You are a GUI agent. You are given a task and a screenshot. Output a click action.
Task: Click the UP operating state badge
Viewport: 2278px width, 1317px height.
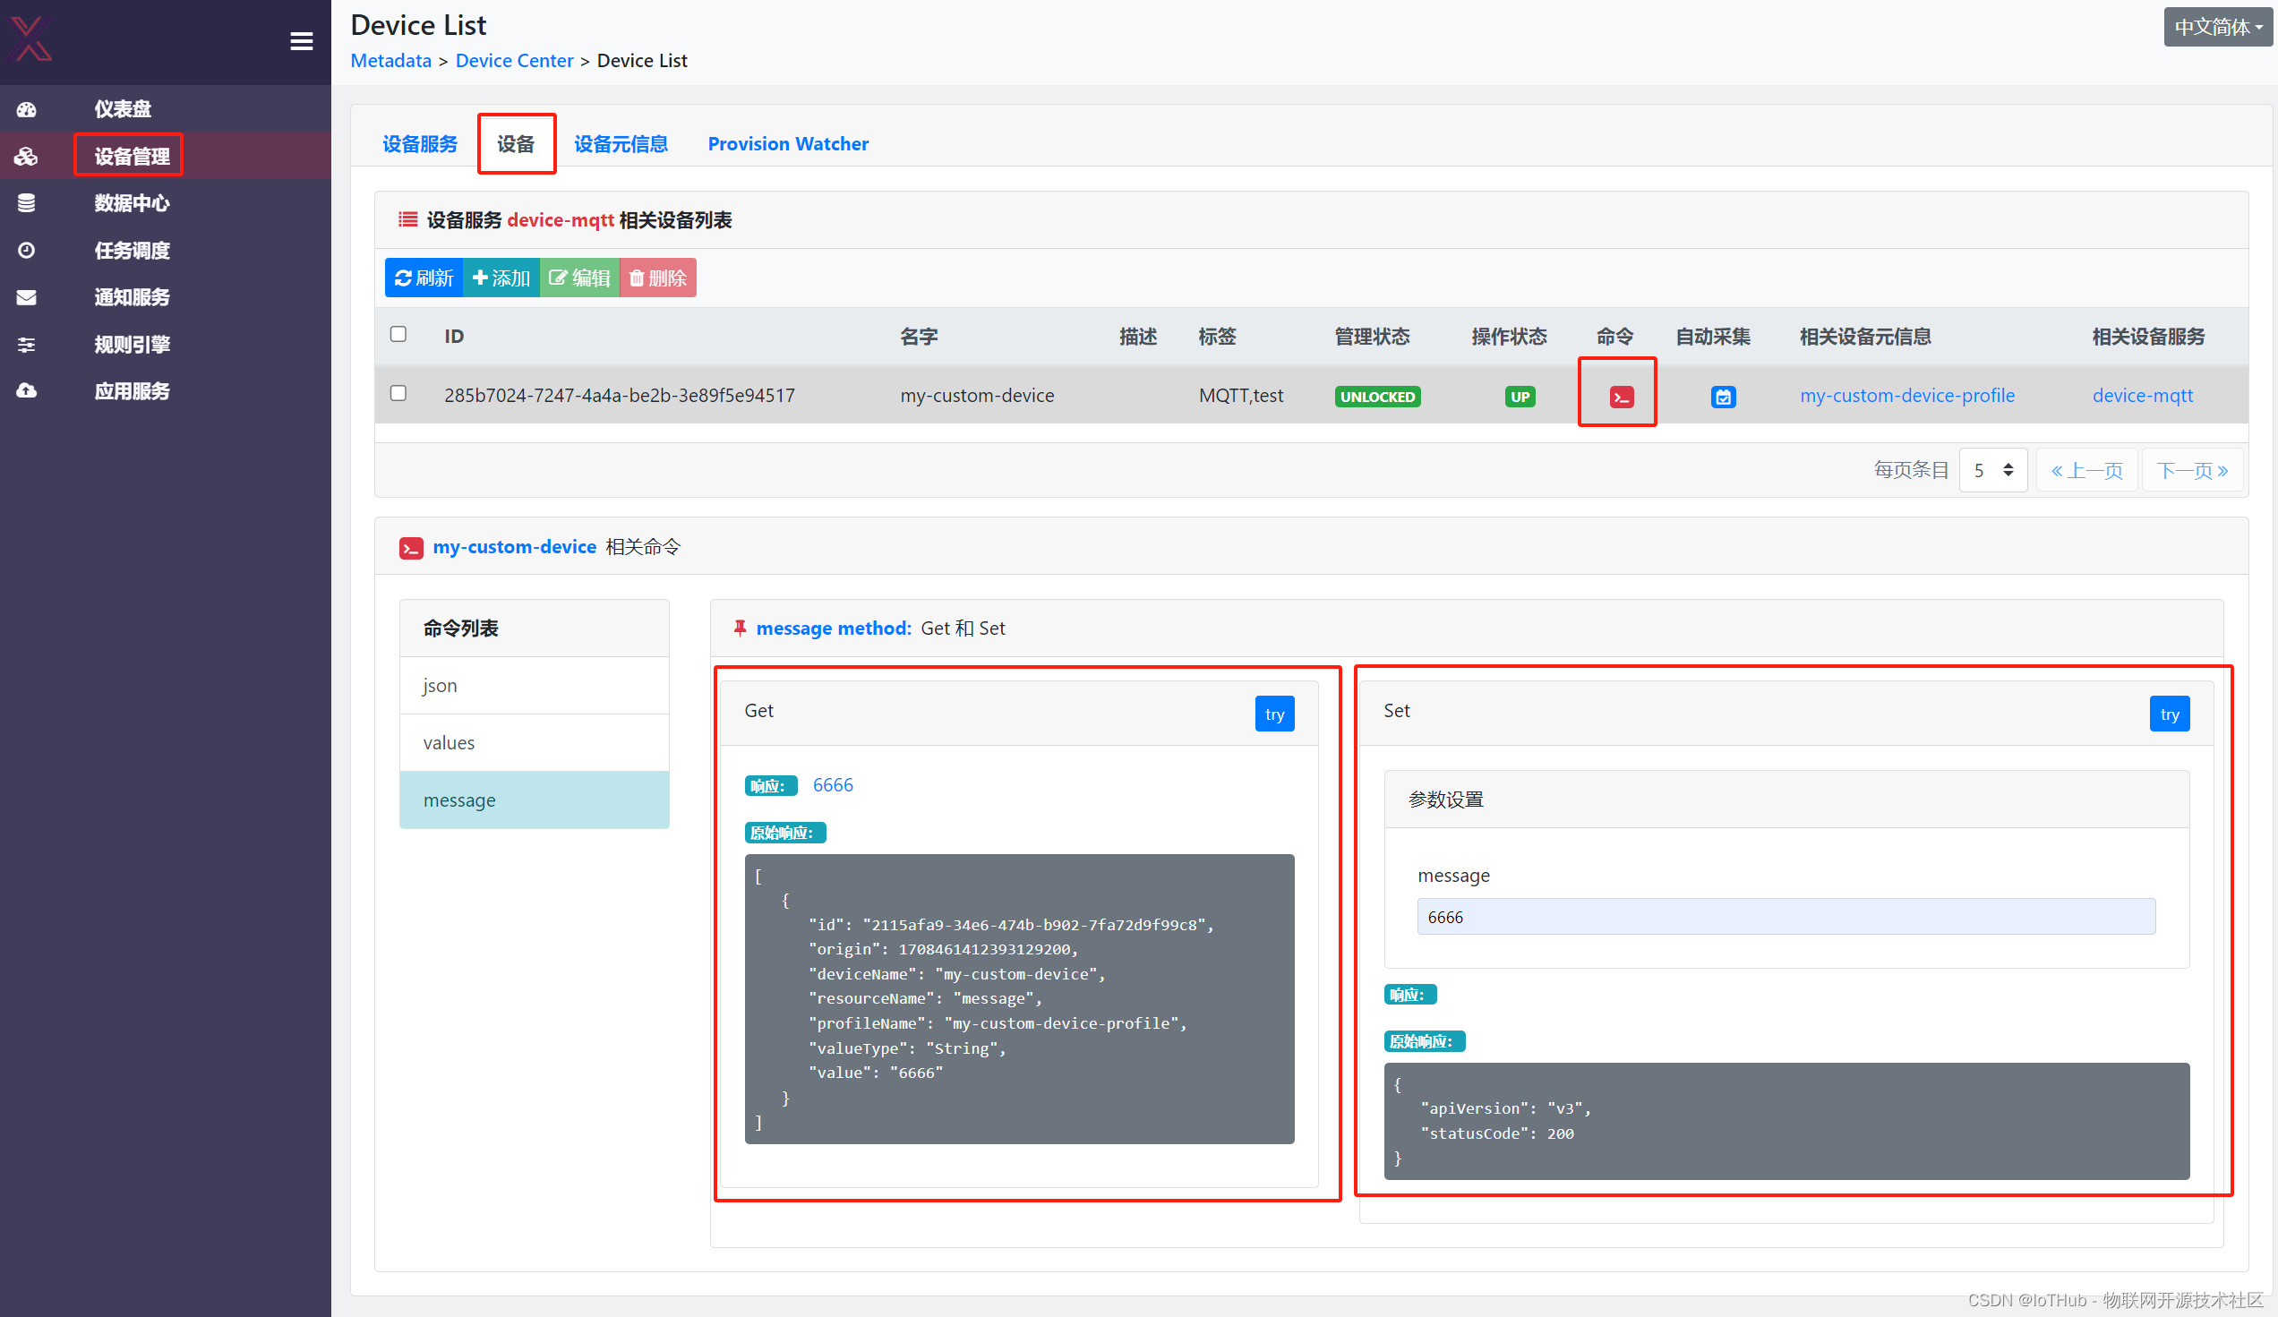coord(1520,396)
